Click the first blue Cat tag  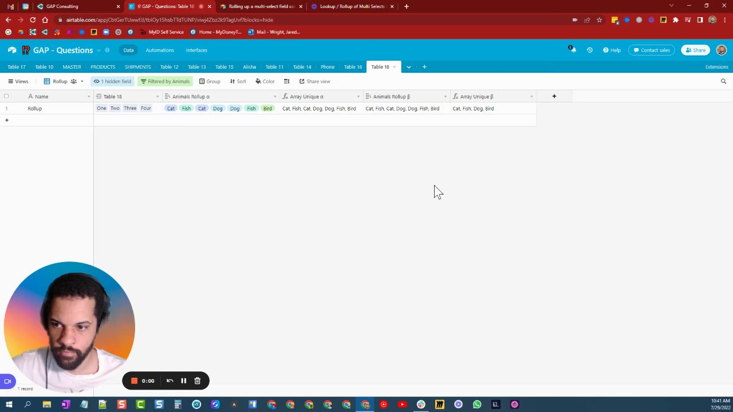[x=171, y=108]
